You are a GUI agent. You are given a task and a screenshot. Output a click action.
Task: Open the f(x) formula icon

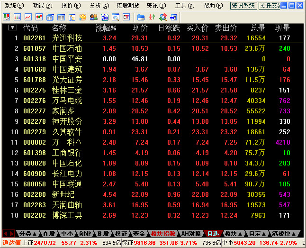105,17
